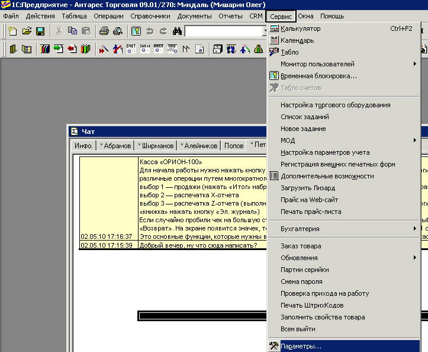The width and height of the screenshot is (428, 352).
Task: Choose Загрузить Лизард entry
Action: click(x=344, y=188)
